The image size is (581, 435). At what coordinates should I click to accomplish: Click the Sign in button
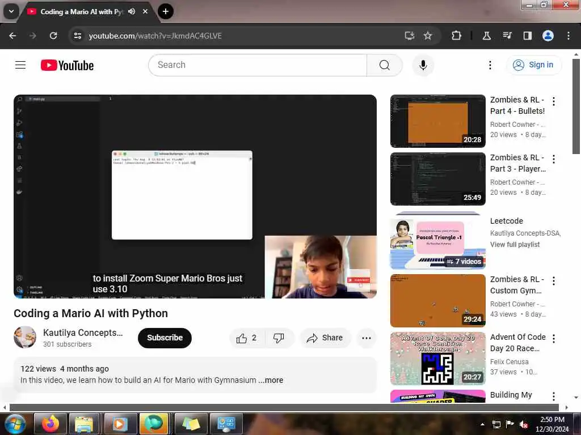[x=534, y=65]
